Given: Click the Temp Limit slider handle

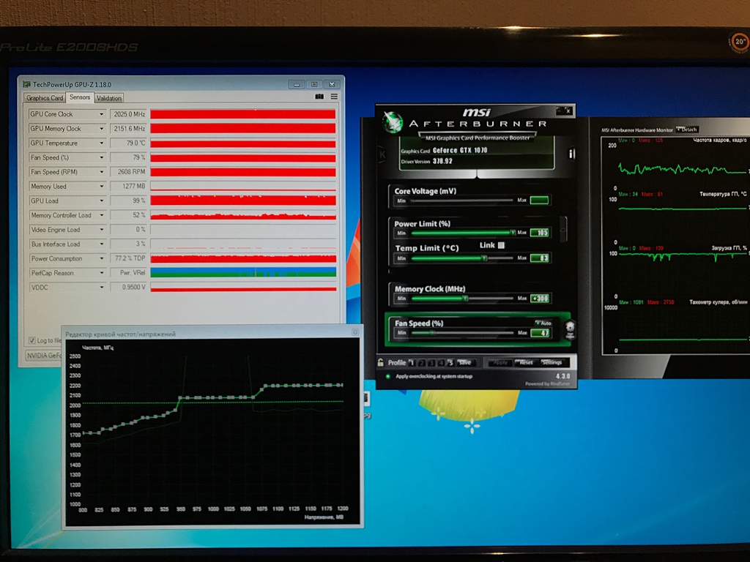Looking at the screenshot, I should coord(484,258).
